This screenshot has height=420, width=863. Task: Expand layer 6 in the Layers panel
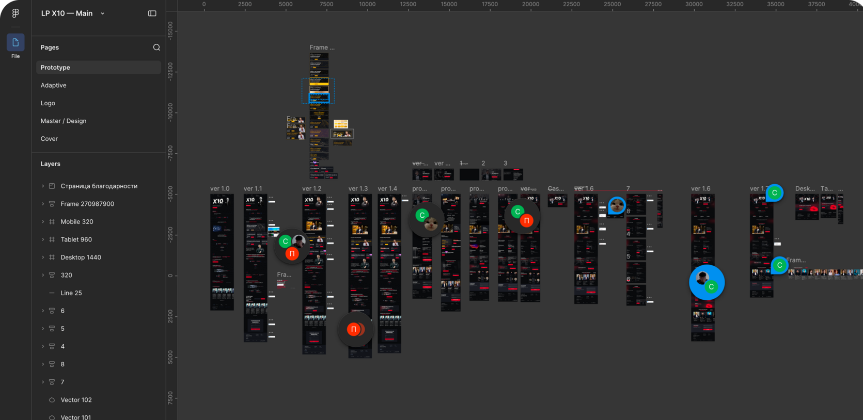coord(43,311)
